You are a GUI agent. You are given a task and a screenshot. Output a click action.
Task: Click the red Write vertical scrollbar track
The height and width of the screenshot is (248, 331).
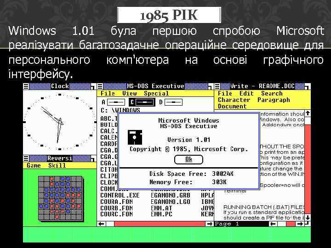(x=308, y=169)
